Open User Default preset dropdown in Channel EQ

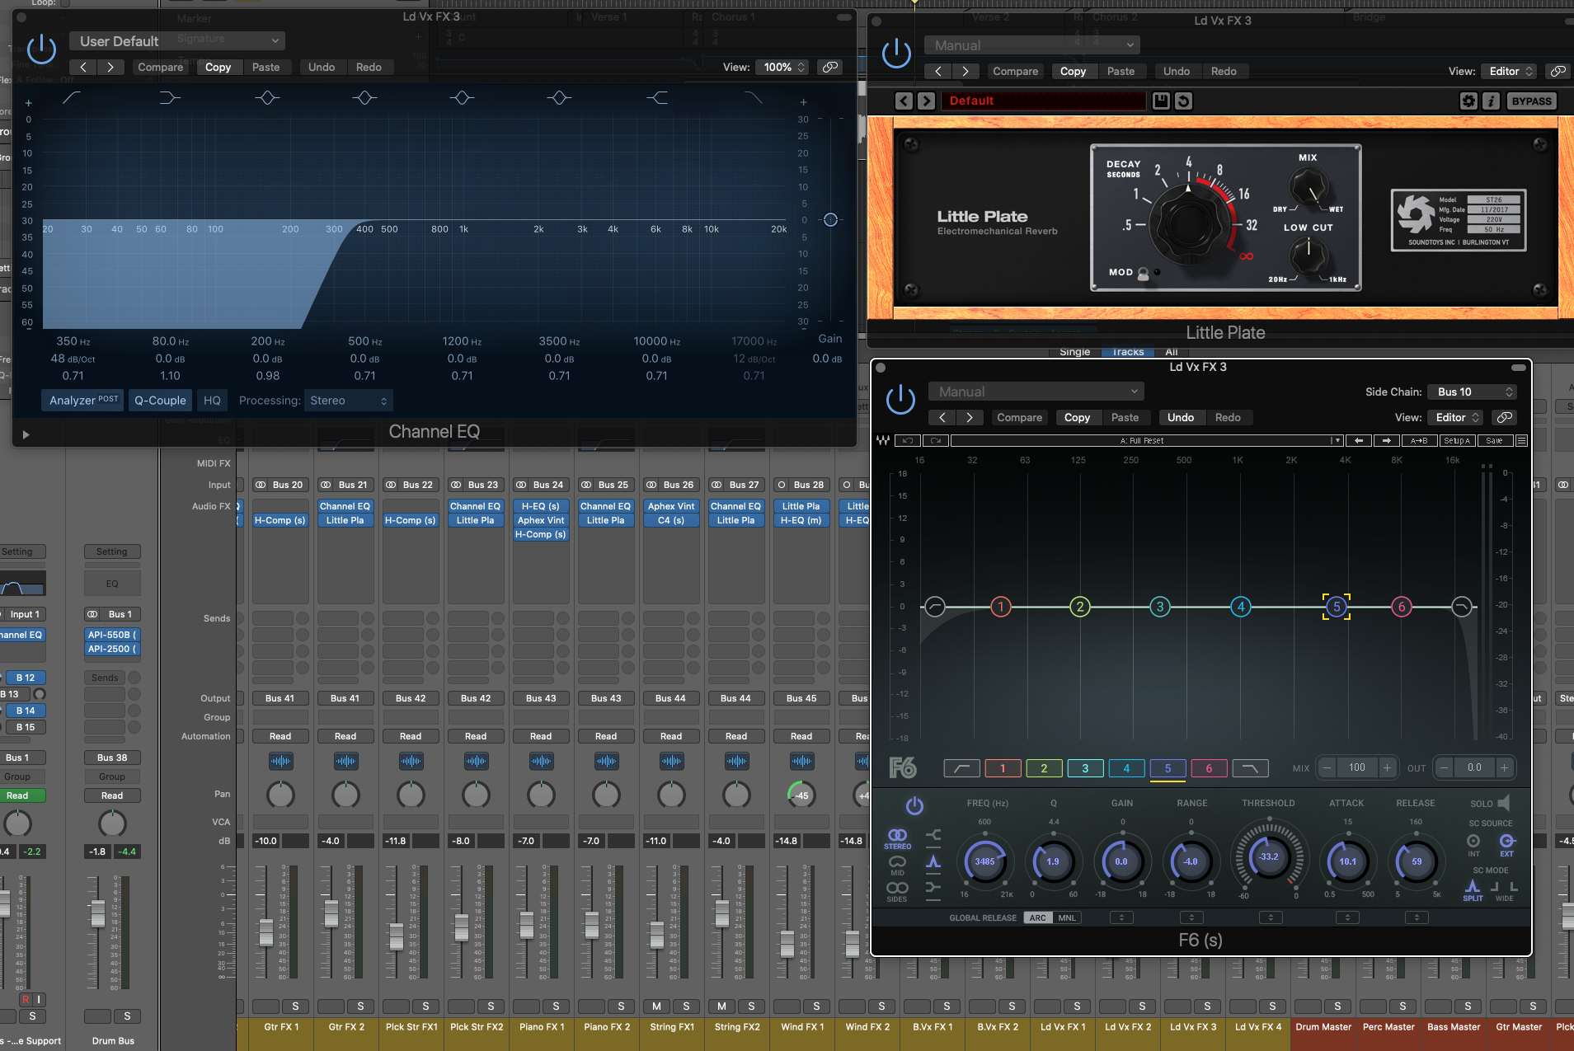coord(177,40)
